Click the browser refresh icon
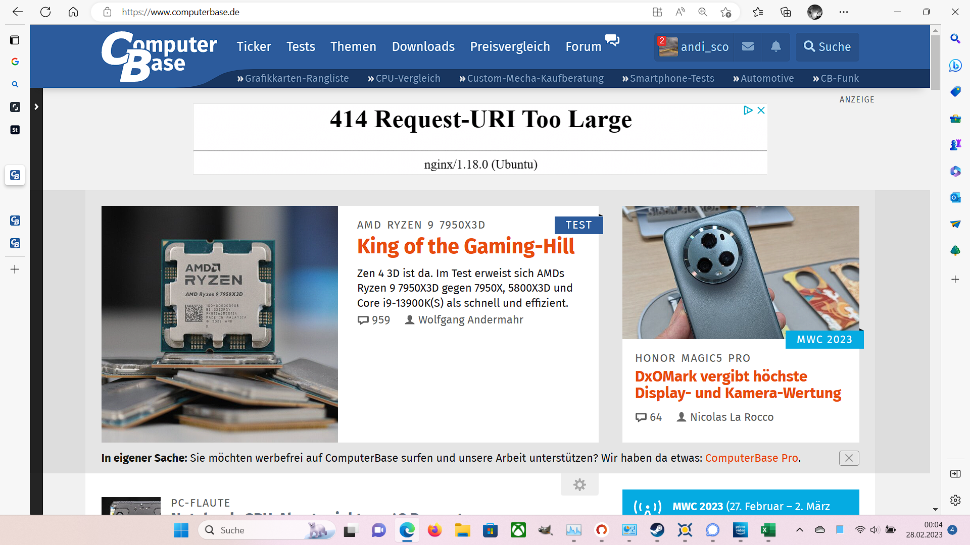 point(45,12)
